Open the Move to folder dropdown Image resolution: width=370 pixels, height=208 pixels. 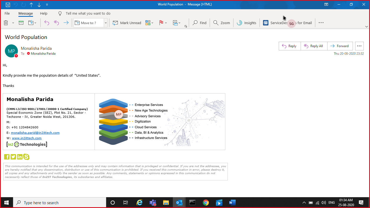32,23
